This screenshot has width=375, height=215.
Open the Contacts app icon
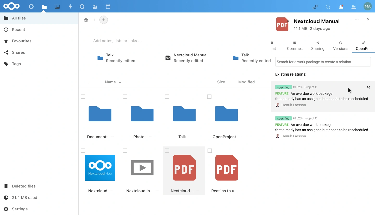(95, 7)
